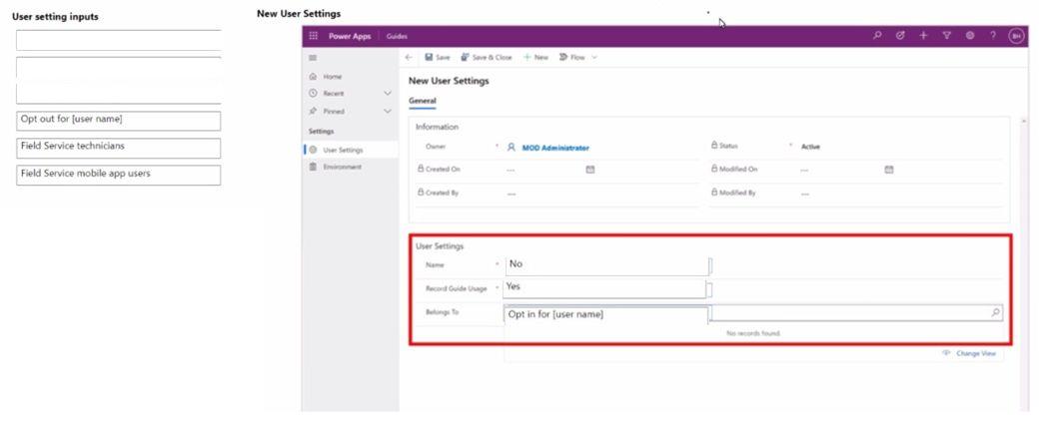Click the Active status value
Screen dimensions: 1051x434
810,147
